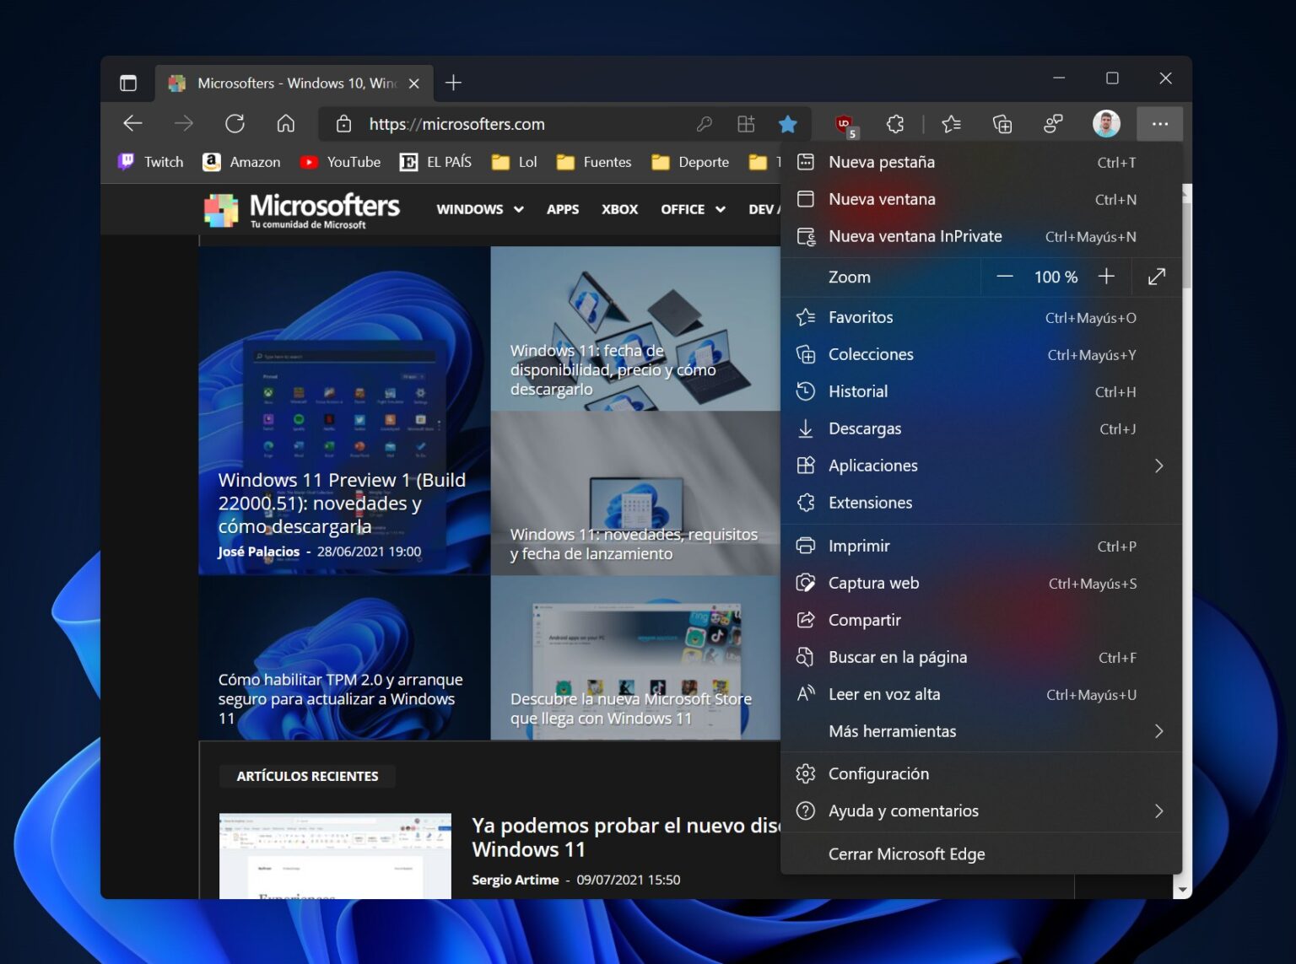The image size is (1296, 964).
Task: Expand Más herramientas submenu
Action: 980,731
